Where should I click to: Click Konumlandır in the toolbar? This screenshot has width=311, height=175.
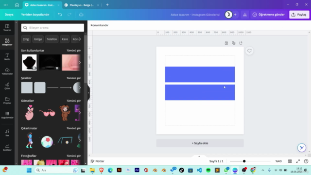coord(99,25)
